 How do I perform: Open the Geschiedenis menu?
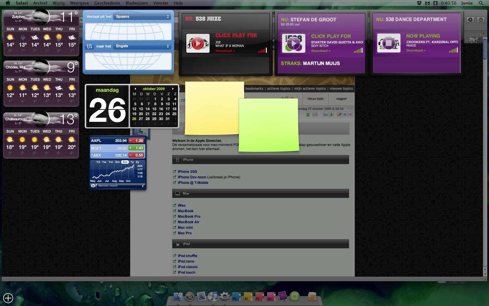pos(107,3)
